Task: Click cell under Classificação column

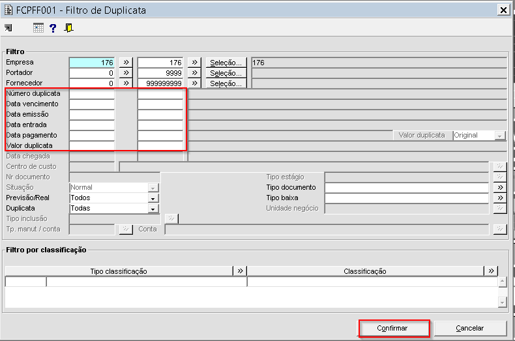Action: point(372,282)
